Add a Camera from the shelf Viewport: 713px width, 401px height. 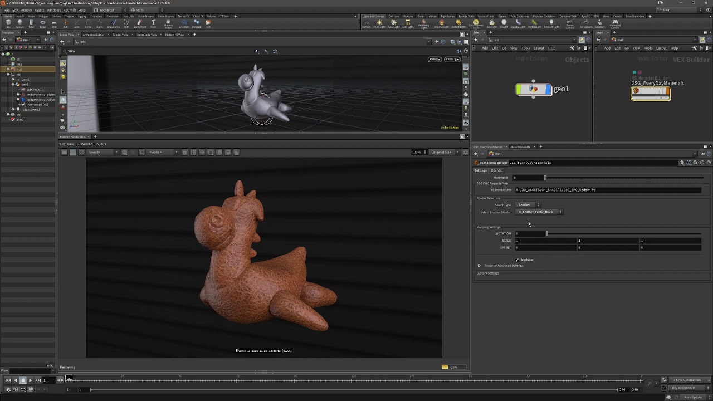[367, 24]
